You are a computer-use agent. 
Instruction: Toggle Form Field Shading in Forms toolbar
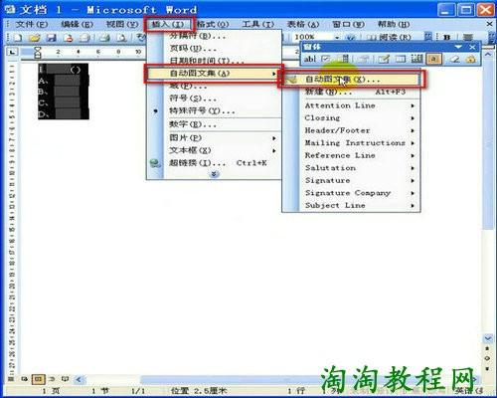click(434, 59)
